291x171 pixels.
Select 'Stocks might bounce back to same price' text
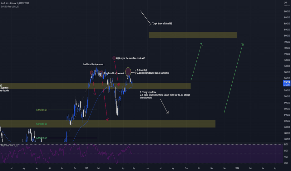[153, 73]
